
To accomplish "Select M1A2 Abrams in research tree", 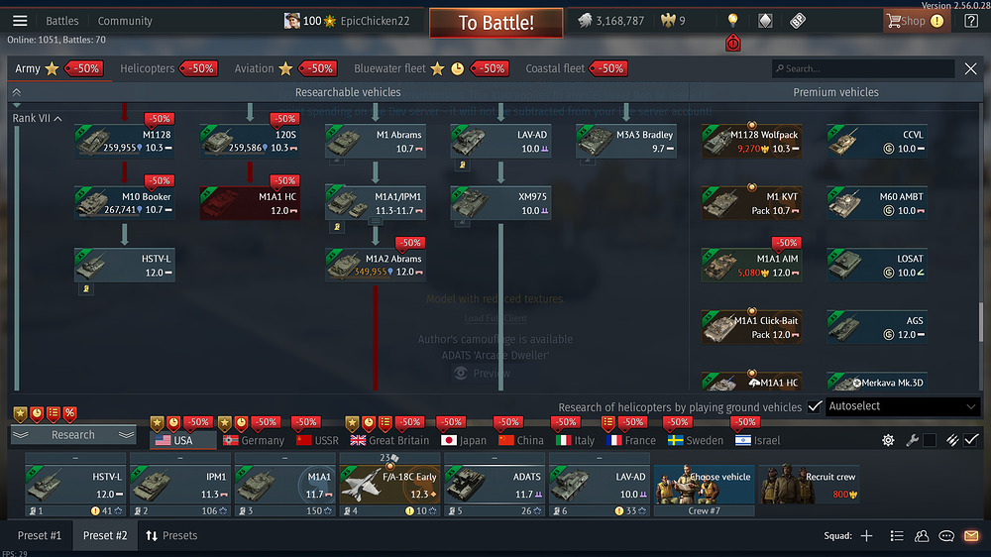I will coord(376,266).
